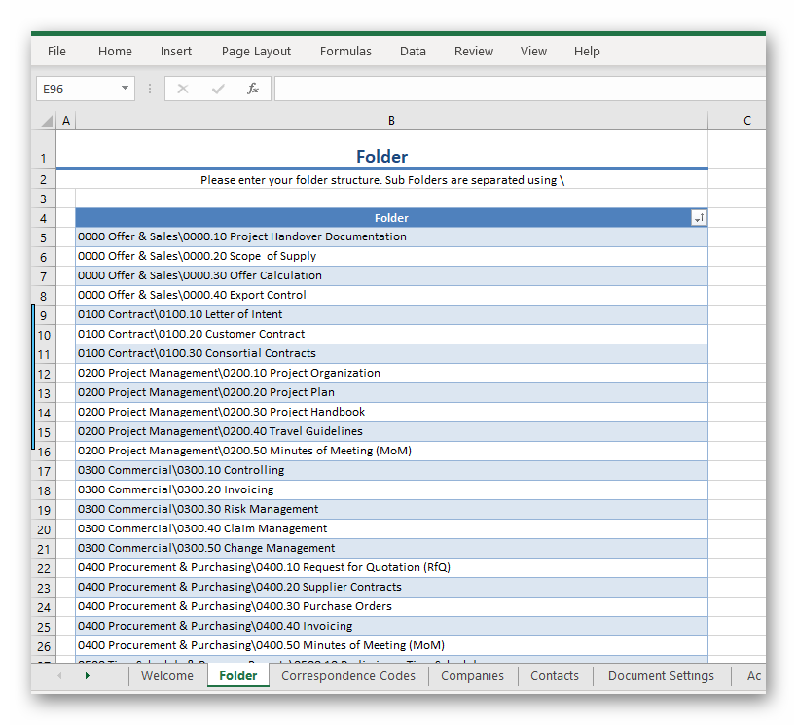Open the Correspondence Codes sheet
This screenshot has height=725, width=797.
pos(348,675)
